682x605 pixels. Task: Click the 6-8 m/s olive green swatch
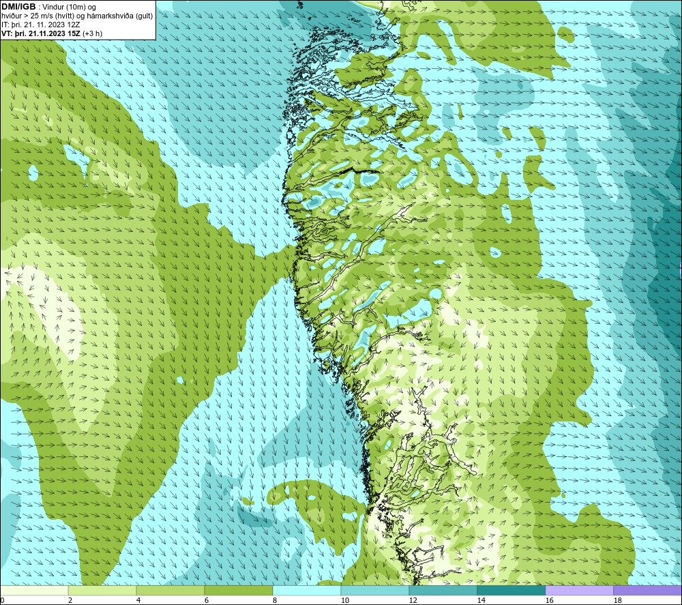tap(238, 590)
